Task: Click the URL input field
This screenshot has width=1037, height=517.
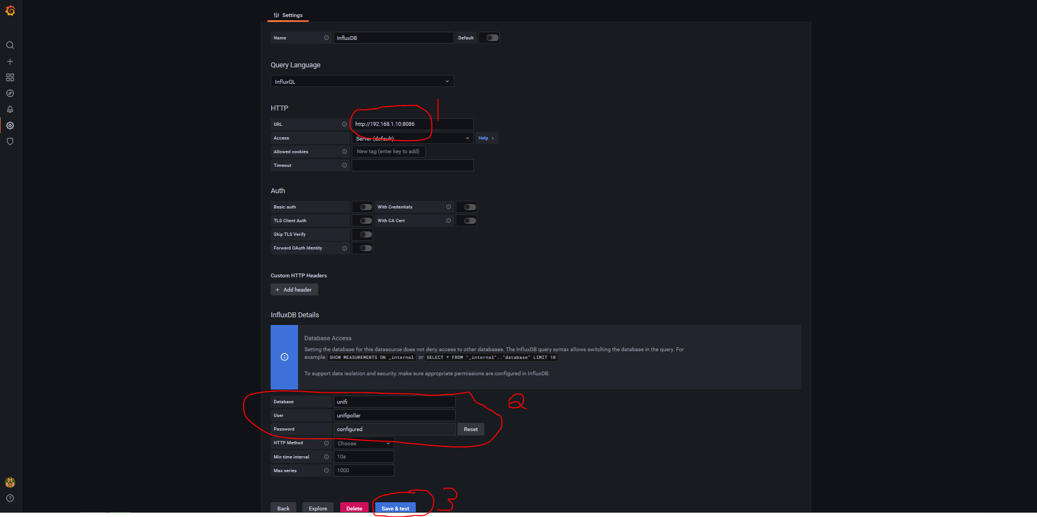Action: point(412,124)
